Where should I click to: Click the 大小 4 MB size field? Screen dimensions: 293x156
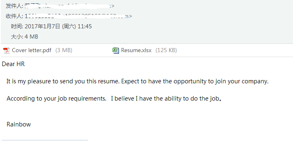pyautogui.click(x=25, y=37)
